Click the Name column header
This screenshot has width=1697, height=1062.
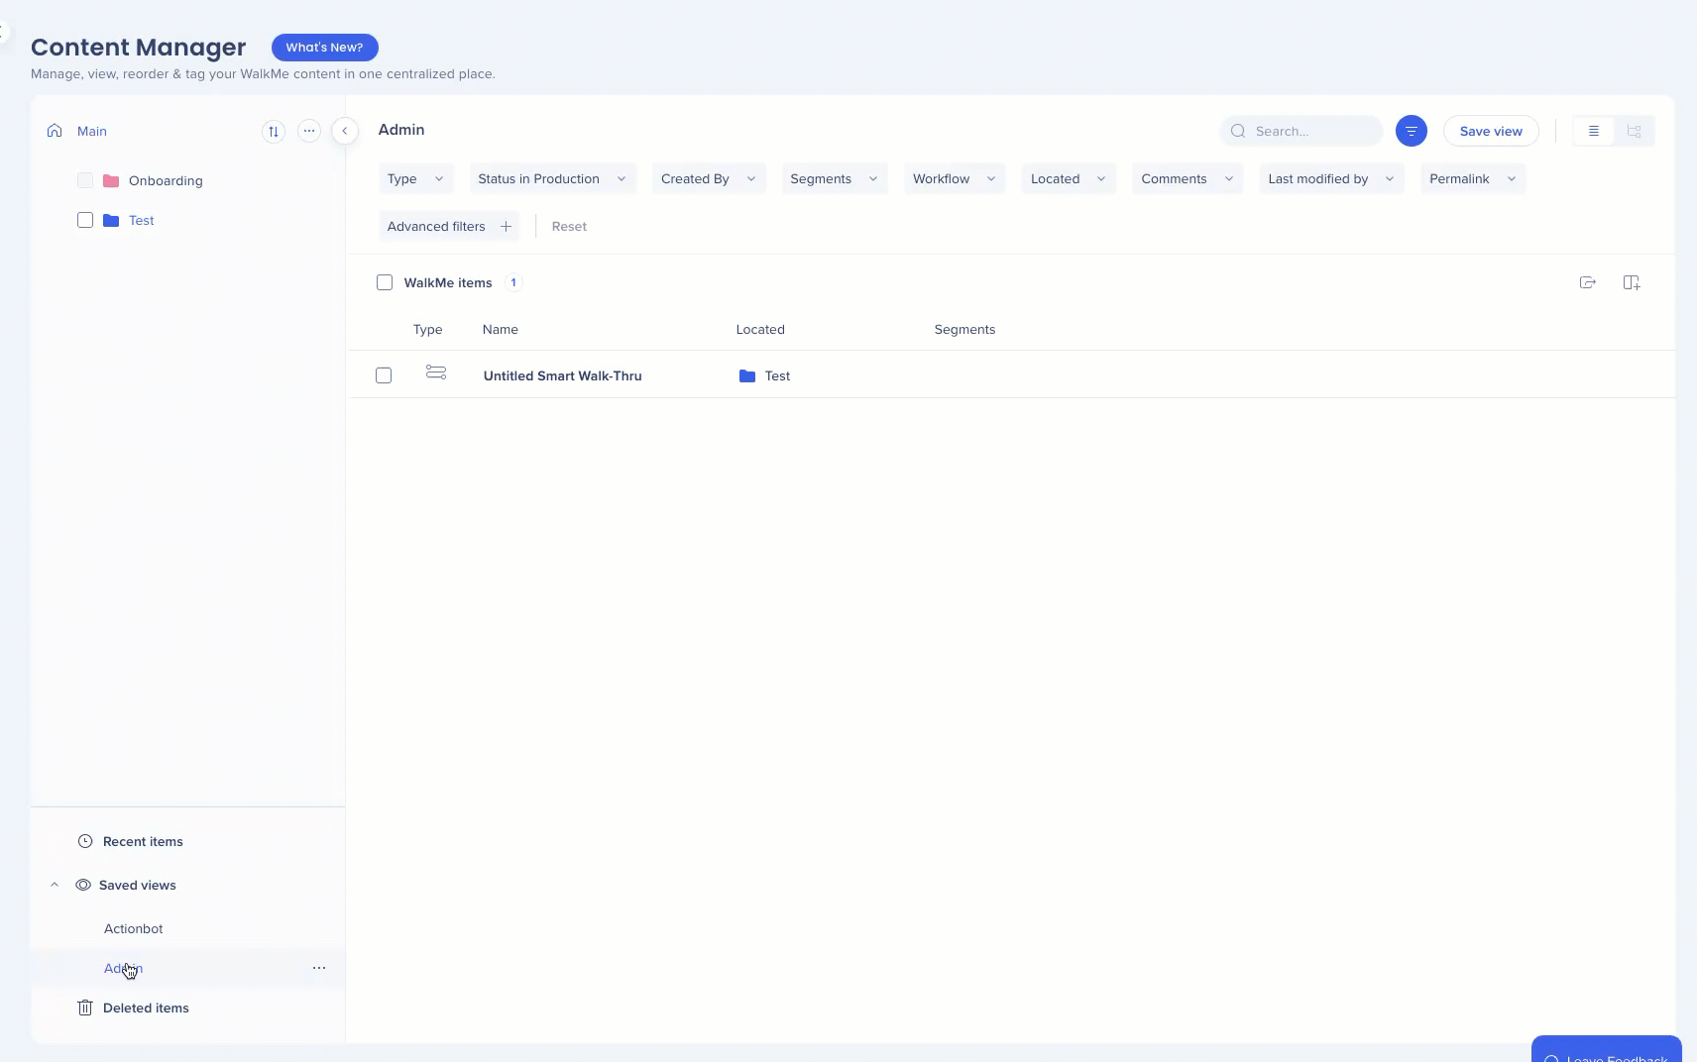tap(501, 329)
